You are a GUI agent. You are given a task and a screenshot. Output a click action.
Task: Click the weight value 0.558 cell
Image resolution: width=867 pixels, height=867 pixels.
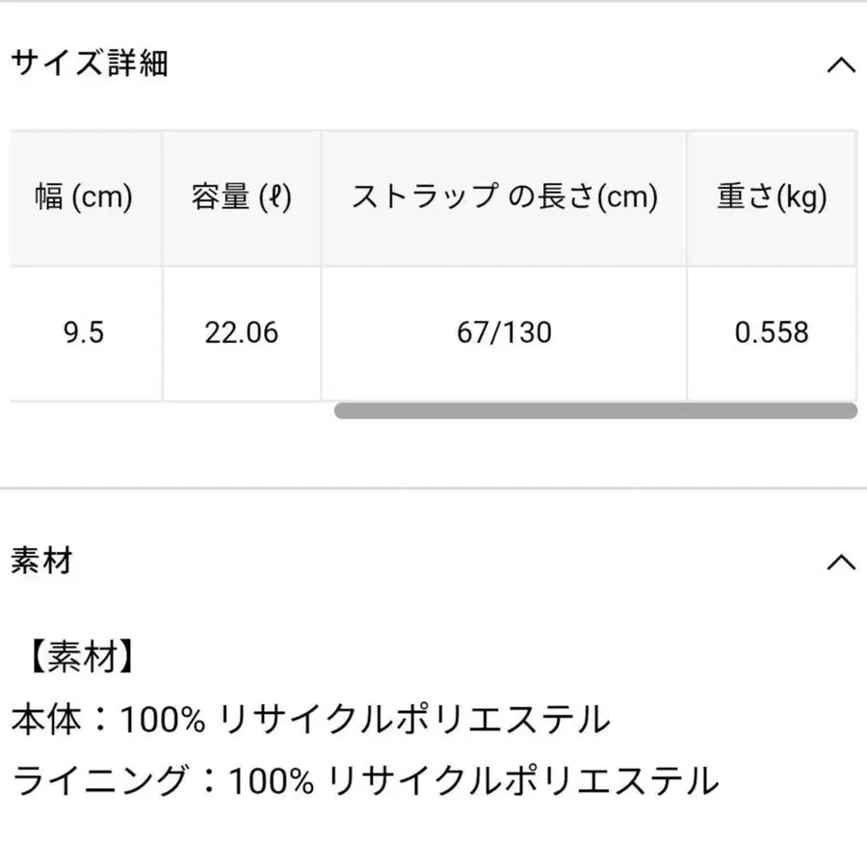click(771, 333)
